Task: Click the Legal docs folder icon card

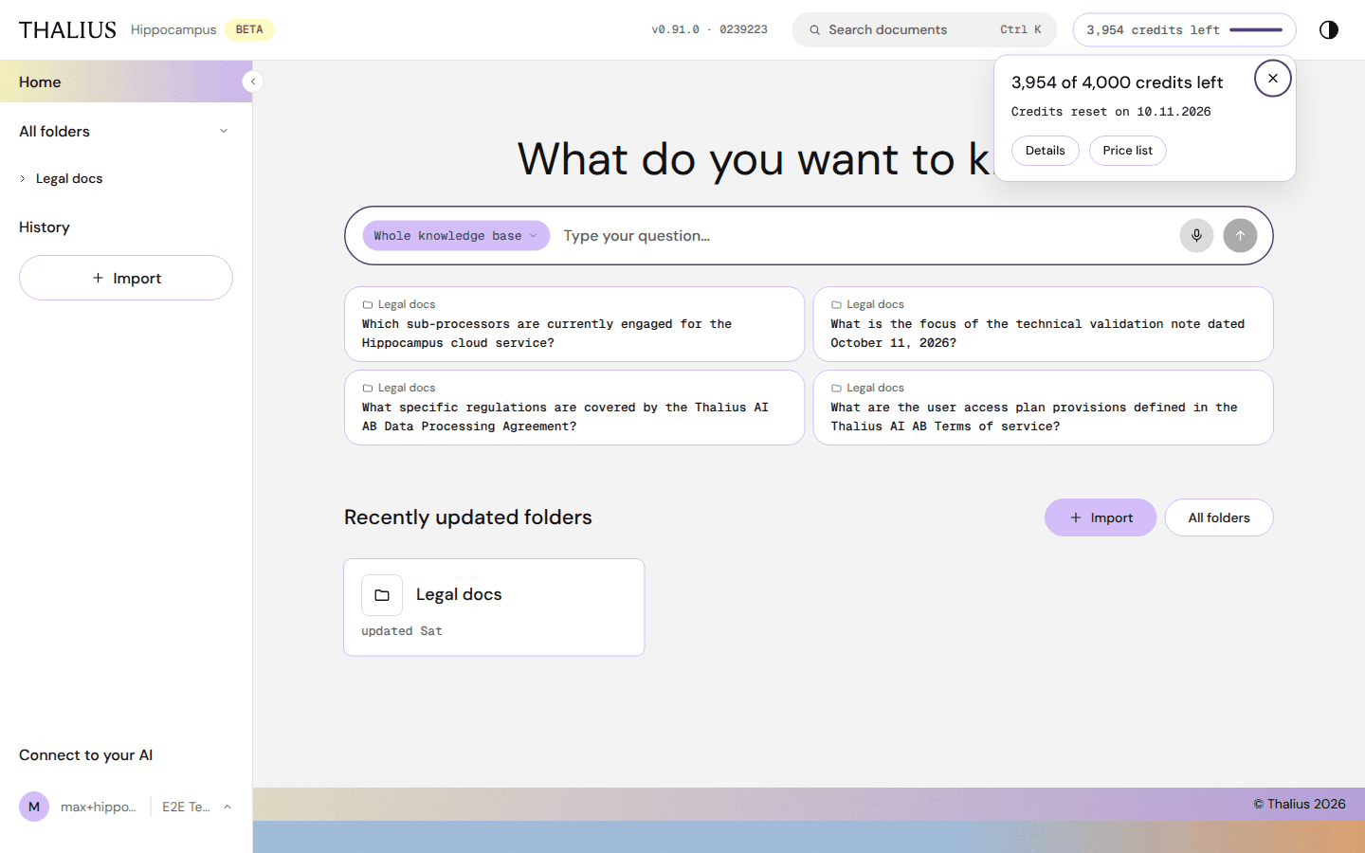Action: pos(382,595)
